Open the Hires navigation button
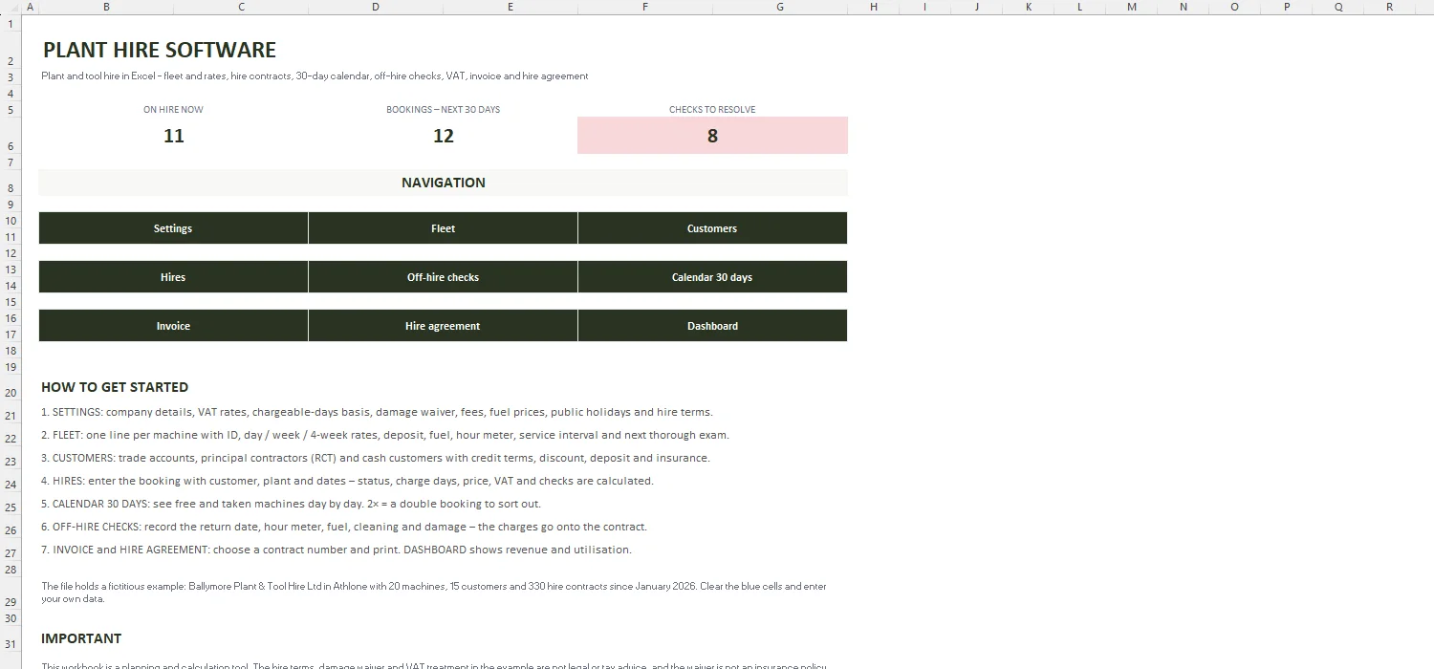Image resolution: width=1434 pixels, height=669 pixels. click(173, 277)
